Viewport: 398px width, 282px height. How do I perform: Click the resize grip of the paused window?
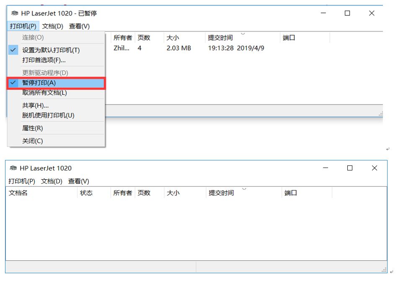[380, 114]
